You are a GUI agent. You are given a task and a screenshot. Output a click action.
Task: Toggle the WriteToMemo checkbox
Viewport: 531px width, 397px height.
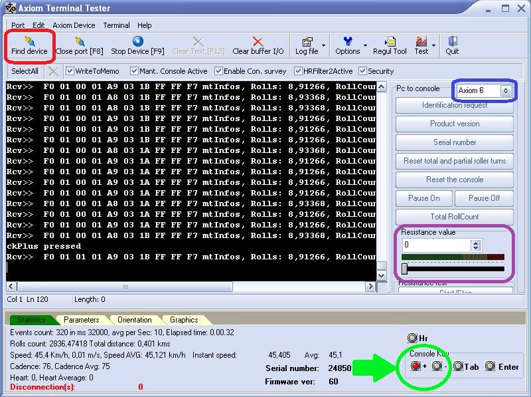click(x=70, y=71)
